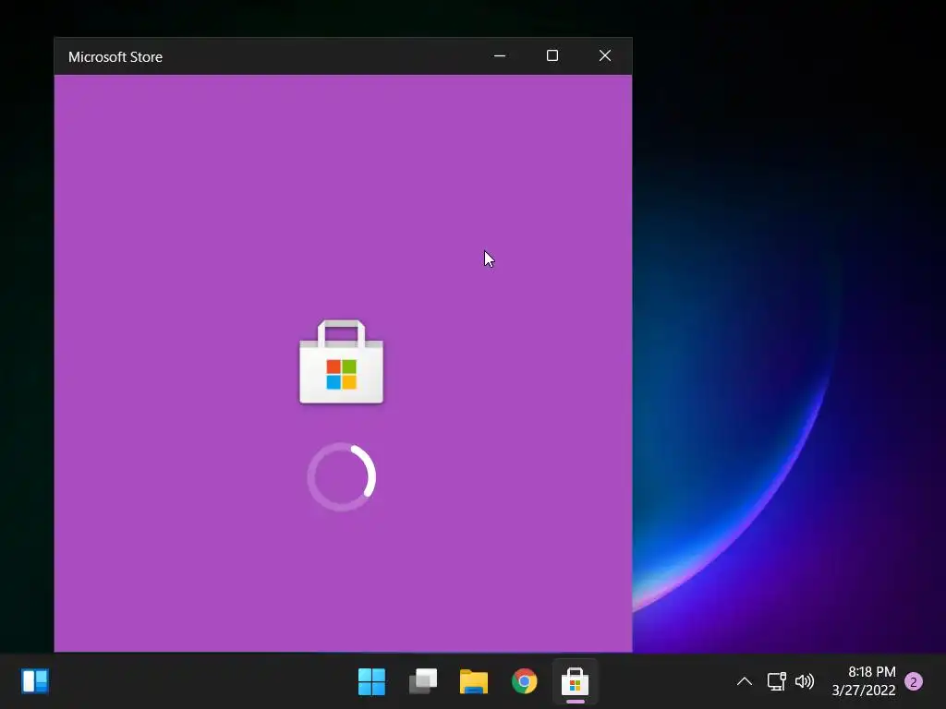
Task: Click the date 3/27/2022 in the taskbar
Action: [864, 690]
